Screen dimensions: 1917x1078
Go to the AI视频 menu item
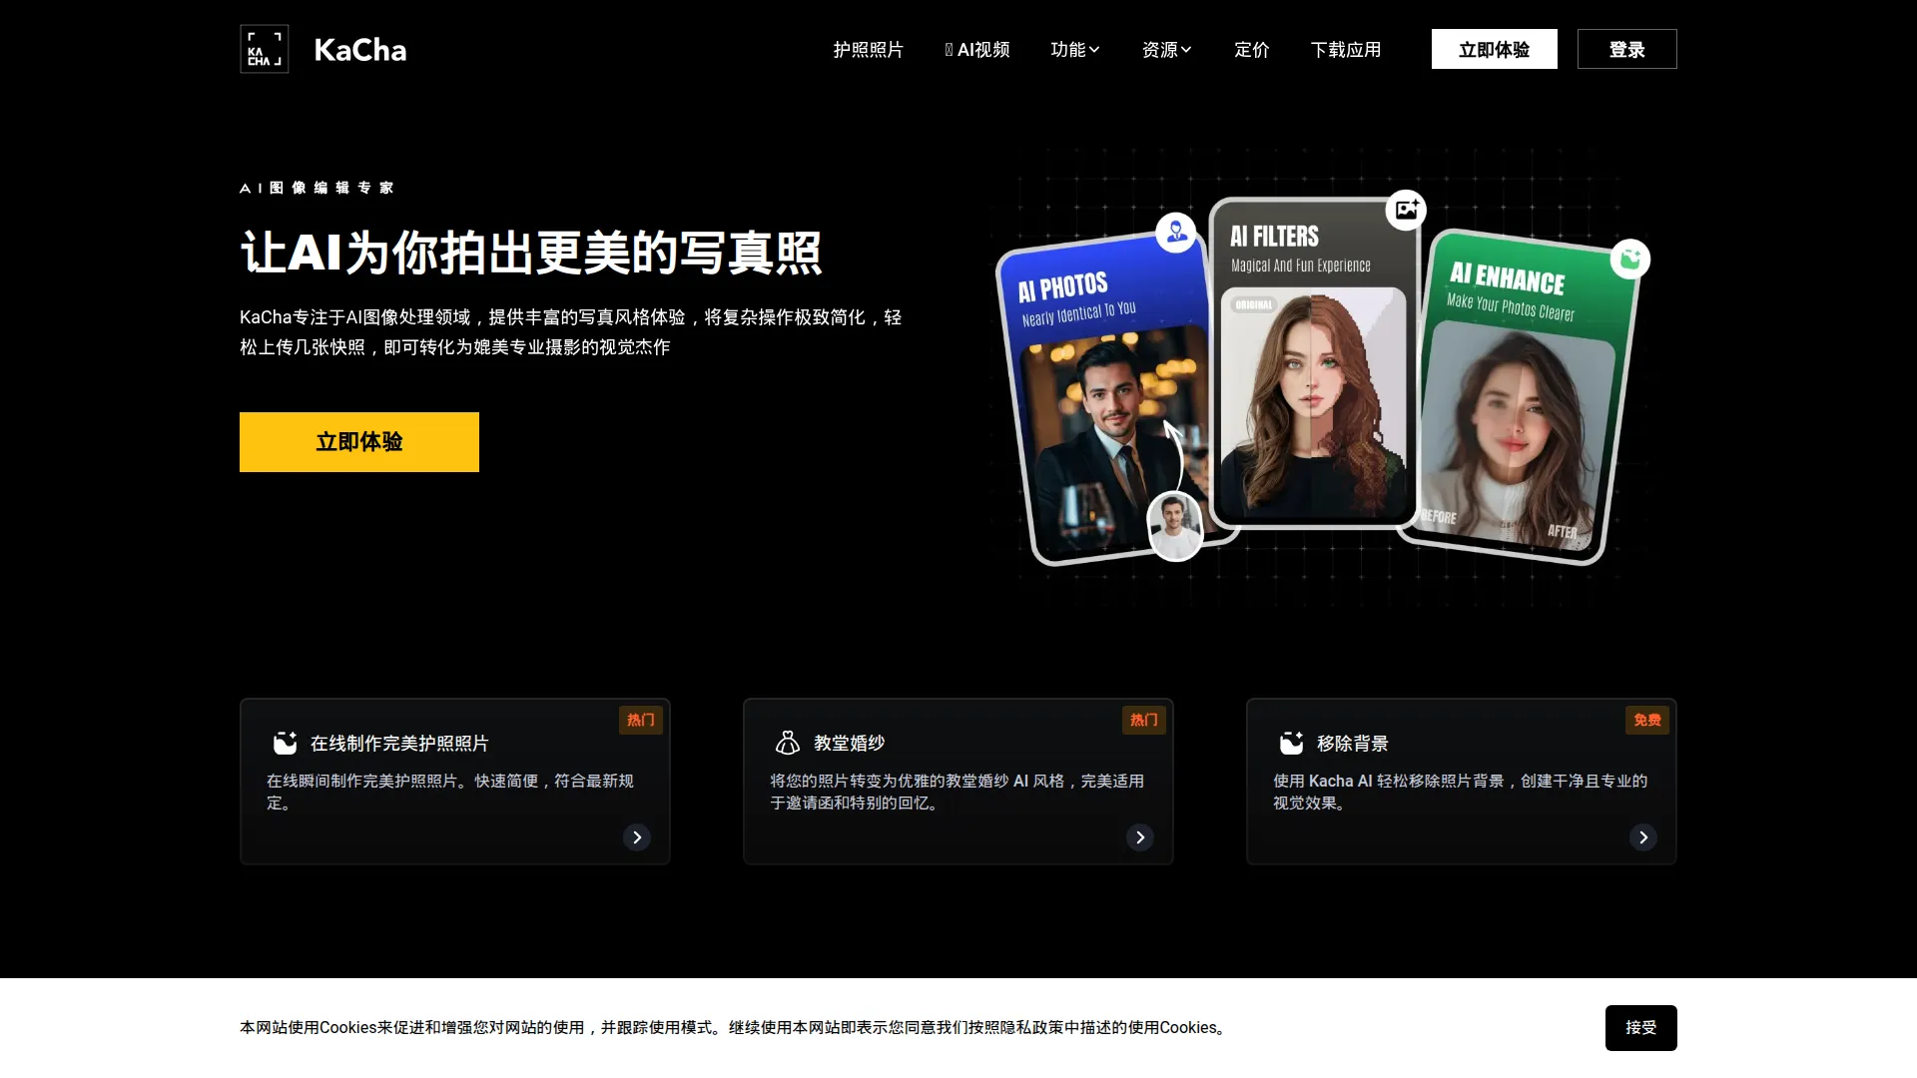pyautogui.click(x=977, y=50)
